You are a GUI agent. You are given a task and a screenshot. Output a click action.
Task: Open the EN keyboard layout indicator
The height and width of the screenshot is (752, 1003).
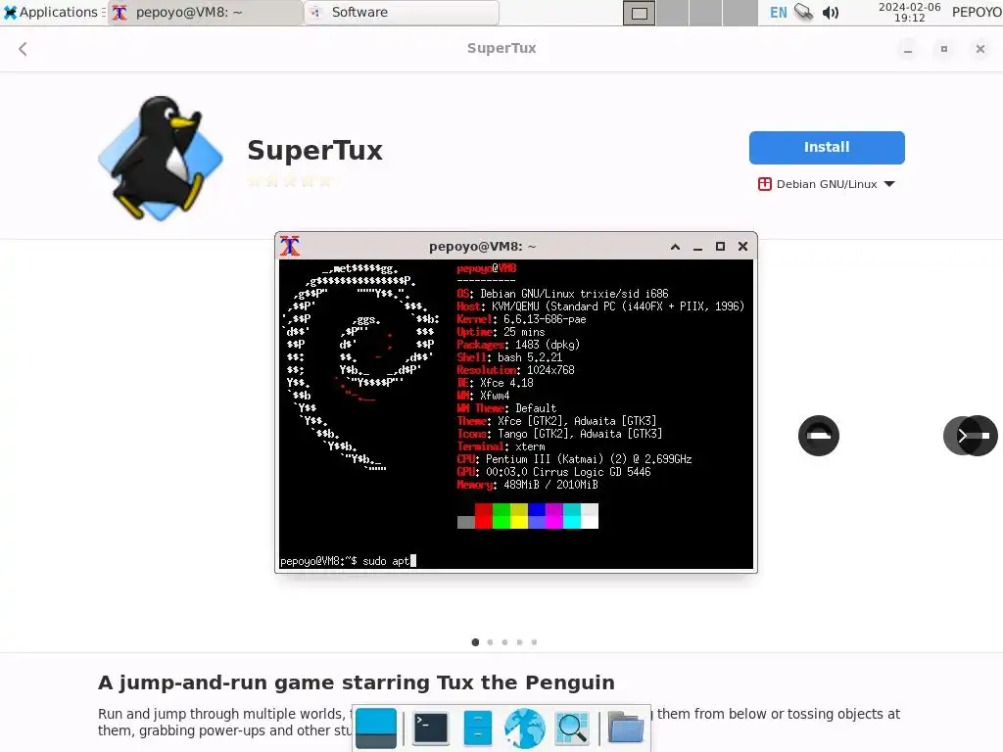coord(778,12)
